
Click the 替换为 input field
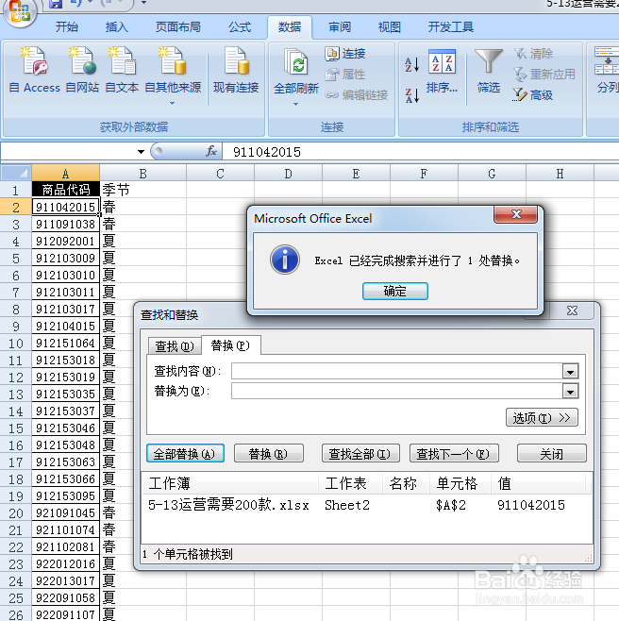(397, 392)
